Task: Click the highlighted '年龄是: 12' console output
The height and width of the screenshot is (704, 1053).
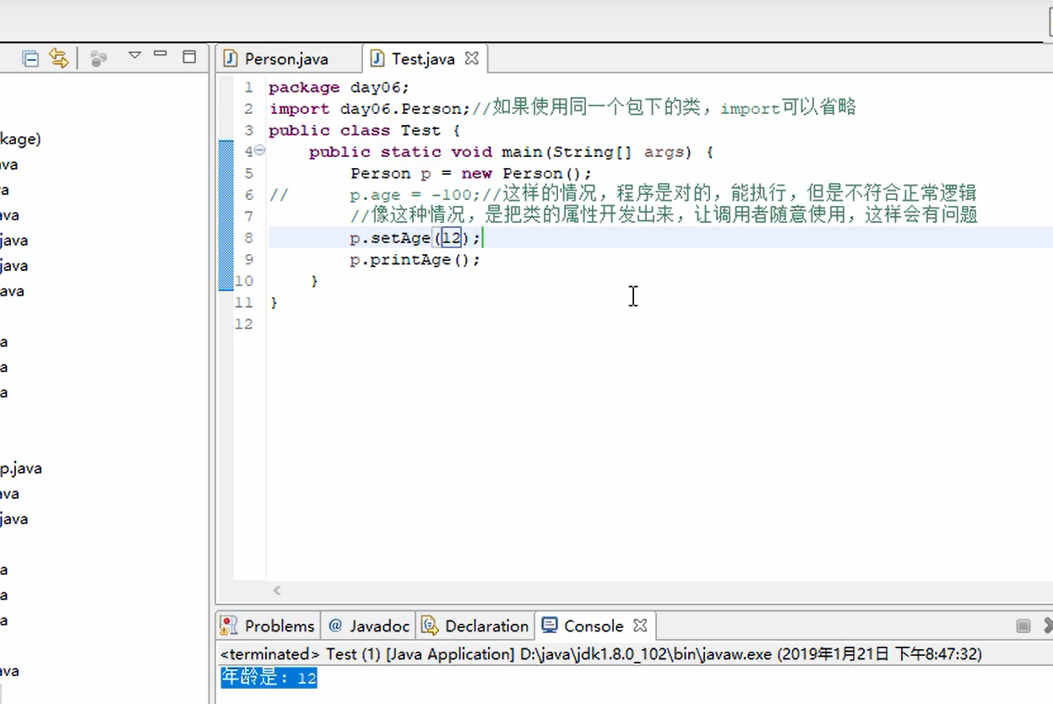Action: click(x=269, y=677)
